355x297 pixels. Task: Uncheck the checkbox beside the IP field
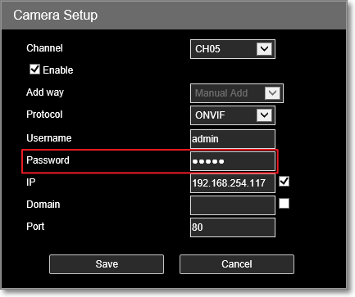[x=284, y=182]
